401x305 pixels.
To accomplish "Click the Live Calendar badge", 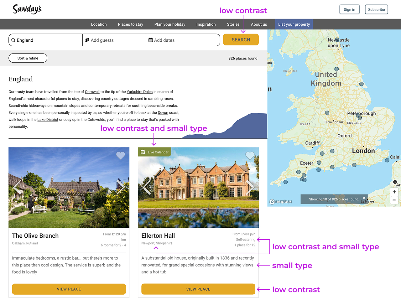I will (x=154, y=152).
